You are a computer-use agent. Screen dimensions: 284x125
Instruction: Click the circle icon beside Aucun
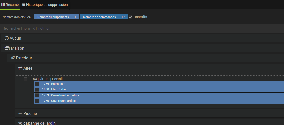(7, 38)
